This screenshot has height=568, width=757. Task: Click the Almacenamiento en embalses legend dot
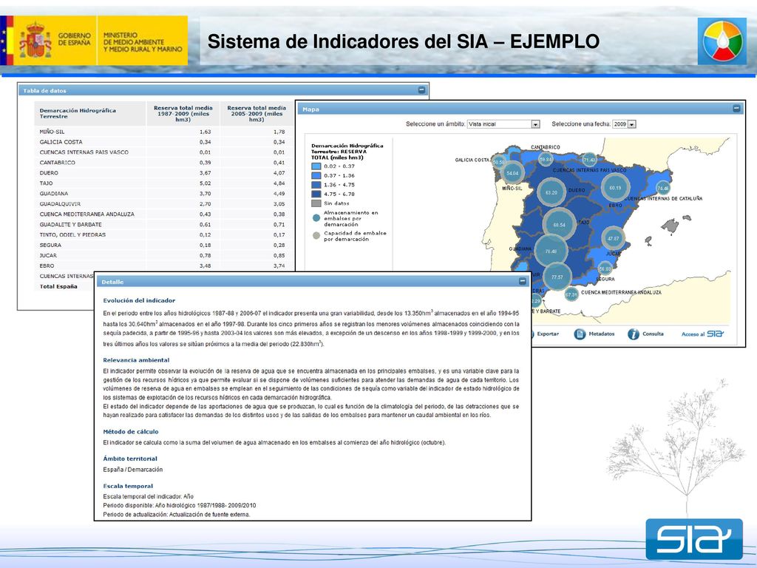click(316, 218)
